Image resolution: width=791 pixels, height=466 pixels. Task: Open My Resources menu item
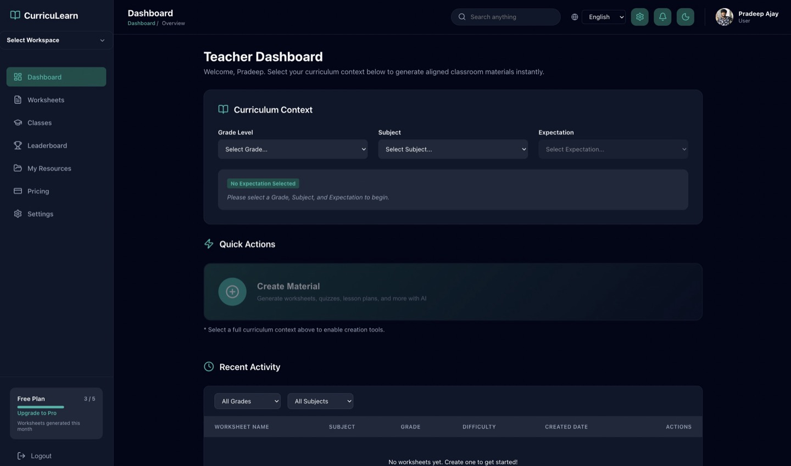click(x=56, y=168)
